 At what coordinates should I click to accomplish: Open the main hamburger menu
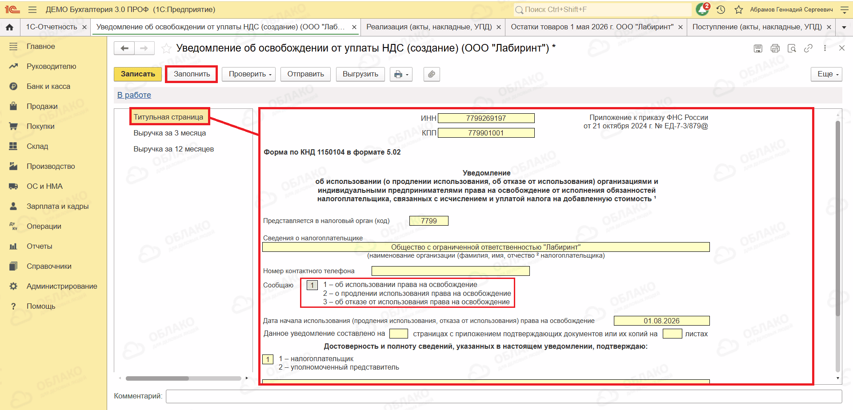[x=32, y=9]
